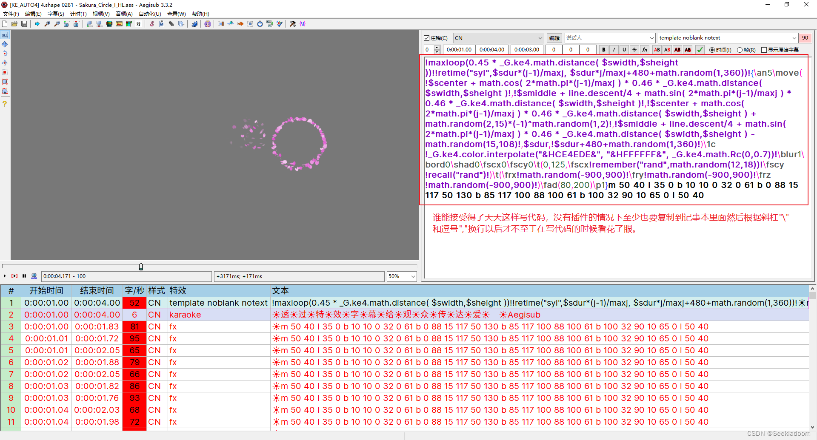Image resolution: width=817 pixels, height=440 pixels.
Task: Click the video seek bar slider handle
Action: coord(141,267)
